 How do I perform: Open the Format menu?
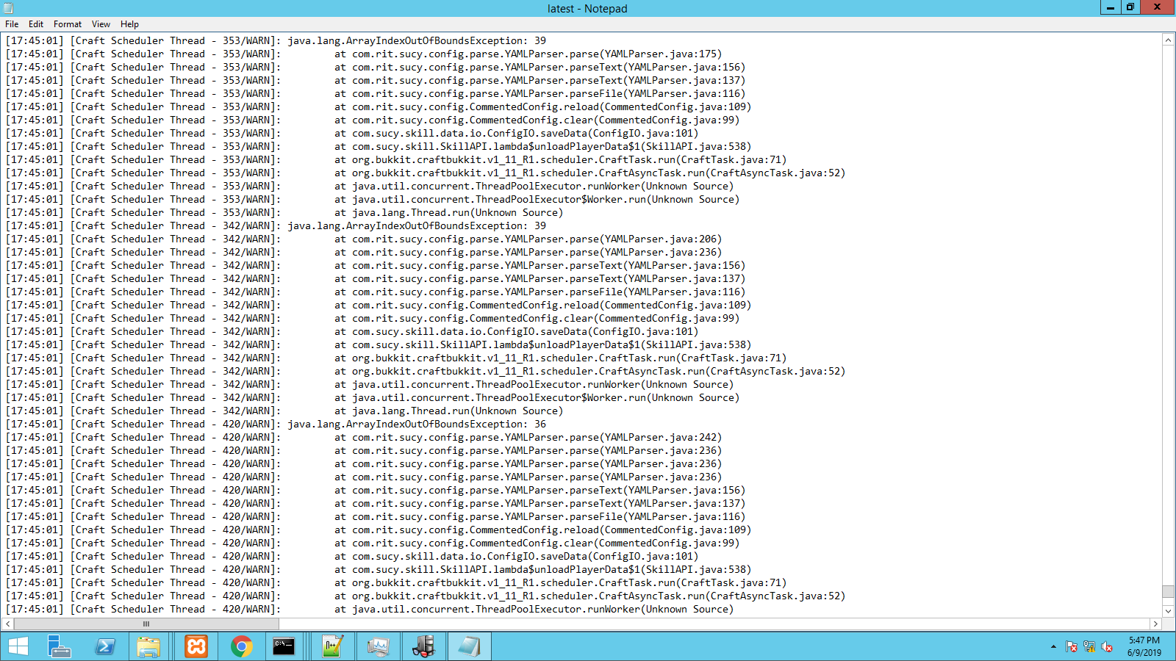[x=68, y=24]
